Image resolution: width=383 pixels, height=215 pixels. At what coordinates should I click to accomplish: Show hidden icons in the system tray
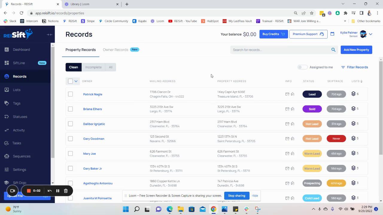pos(314,209)
